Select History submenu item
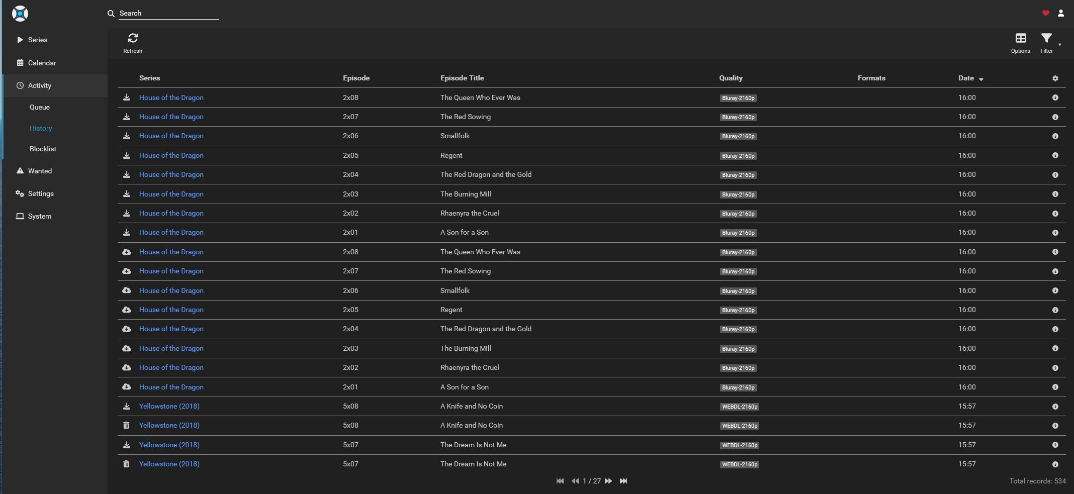This screenshot has width=1074, height=494. pyautogui.click(x=41, y=128)
